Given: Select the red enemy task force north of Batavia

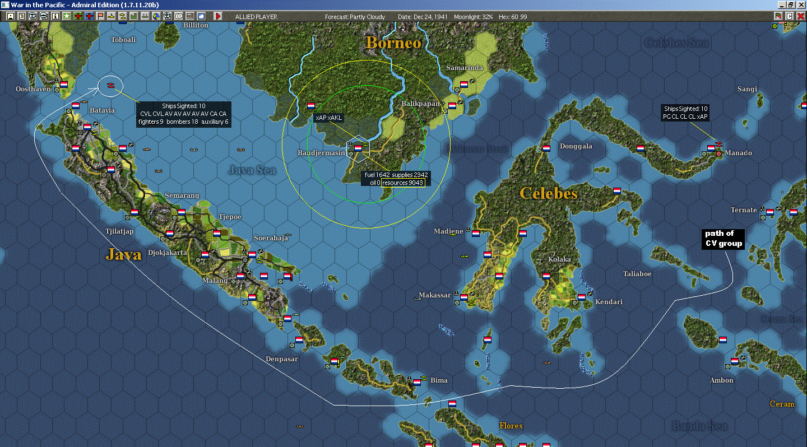Looking at the screenshot, I should 111,85.
